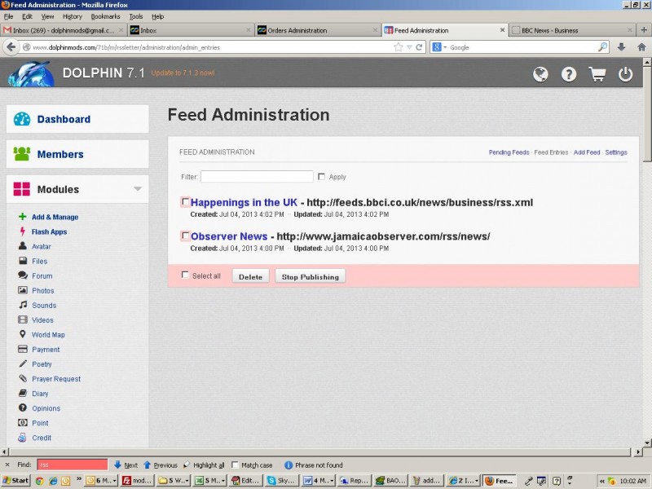Switch to the Orders Administration tab
This screenshot has width=652, height=489.
[318, 30]
